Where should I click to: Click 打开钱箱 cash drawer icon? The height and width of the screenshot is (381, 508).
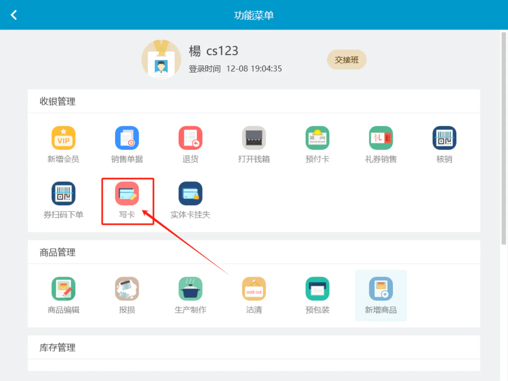pos(254,138)
